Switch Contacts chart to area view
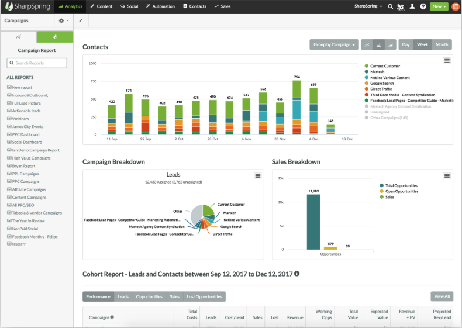 point(389,44)
